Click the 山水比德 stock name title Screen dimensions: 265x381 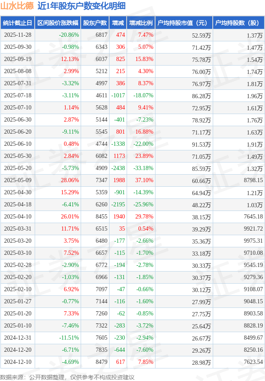[x=17, y=6]
